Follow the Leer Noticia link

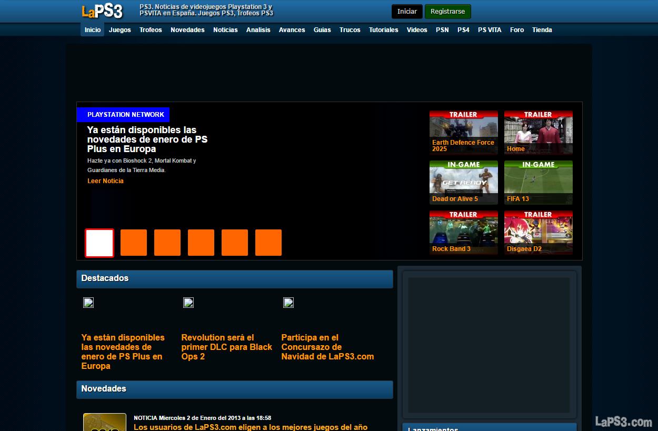[x=105, y=181]
